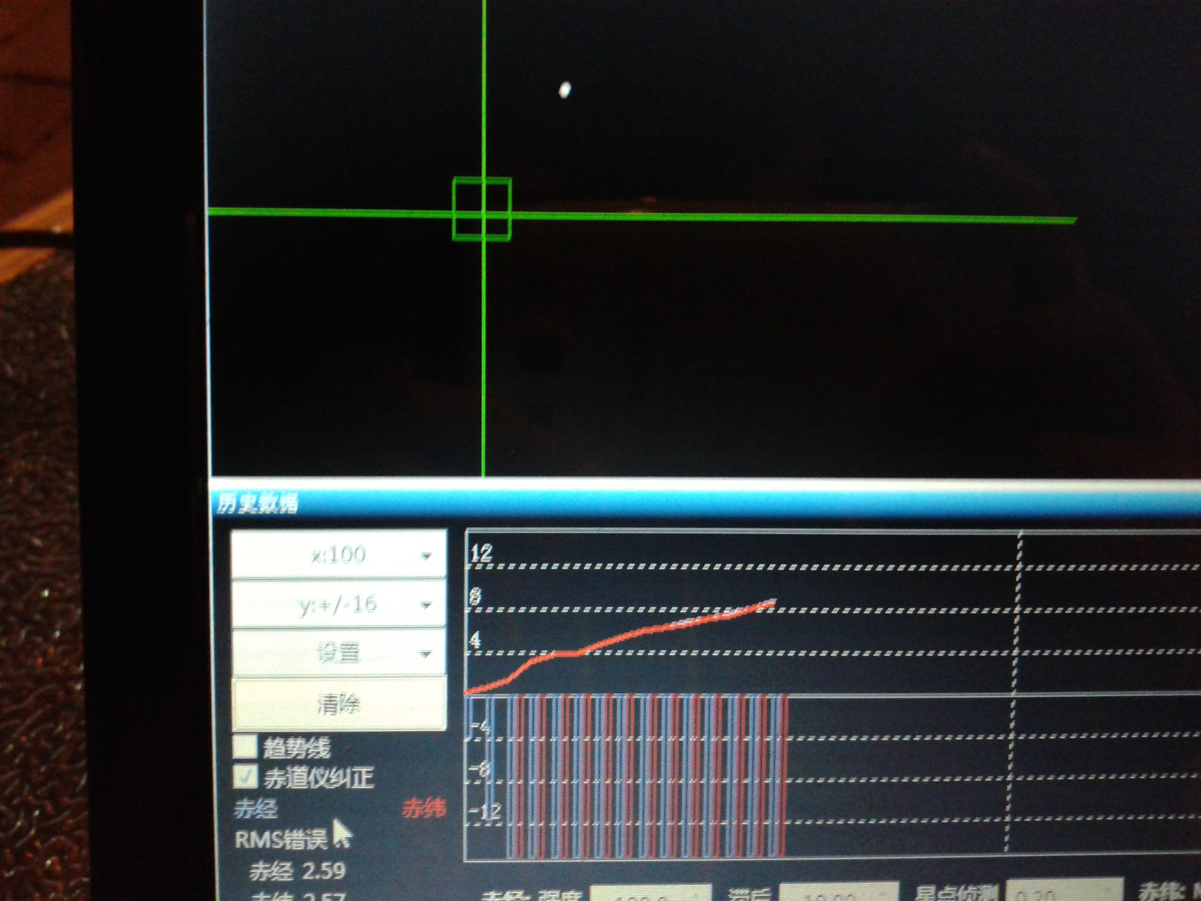Click the red 赤纬 legend label

click(424, 809)
